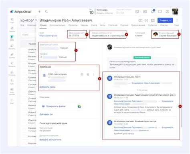This screenshot has height=154, width=190.
Task: Open the outgoing email Крайний срок завтра
Action: [135, 121]
